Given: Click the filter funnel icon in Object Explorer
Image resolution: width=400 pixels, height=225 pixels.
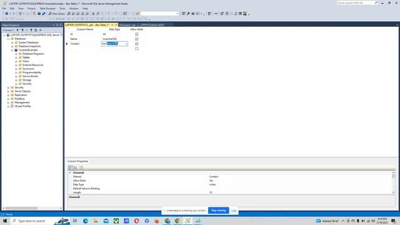Looking at the screenshot, I should click(31, 30).
